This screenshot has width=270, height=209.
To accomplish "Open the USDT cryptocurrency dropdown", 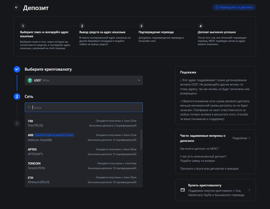I will (x=84, y=80).
